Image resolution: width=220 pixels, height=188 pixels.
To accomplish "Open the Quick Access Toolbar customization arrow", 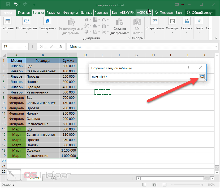I will point(33,4).
